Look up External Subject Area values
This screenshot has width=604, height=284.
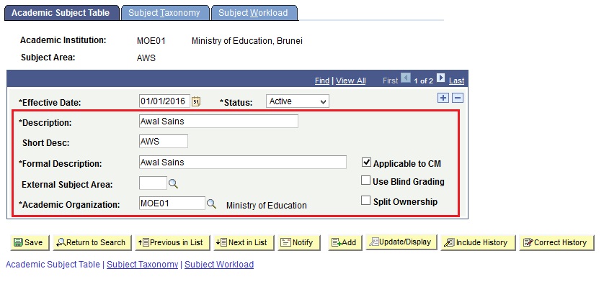[173, 184]
